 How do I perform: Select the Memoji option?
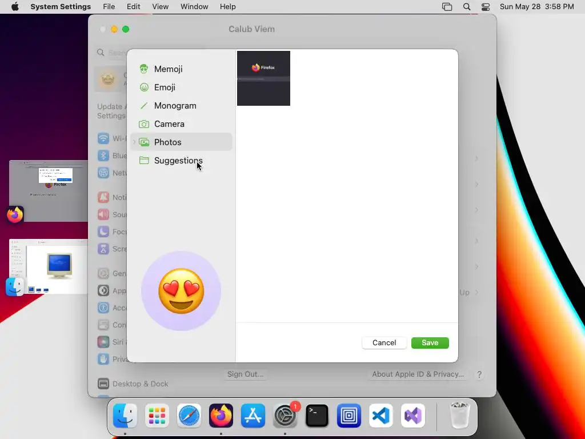point(181,69)
